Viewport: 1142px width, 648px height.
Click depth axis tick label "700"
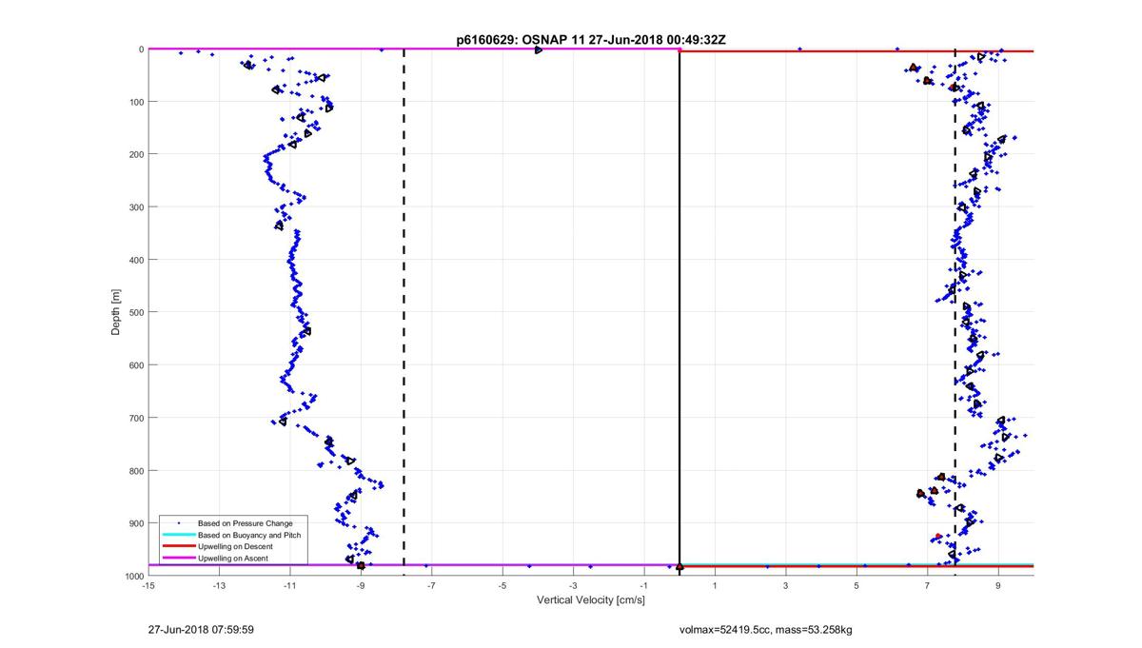136,418
